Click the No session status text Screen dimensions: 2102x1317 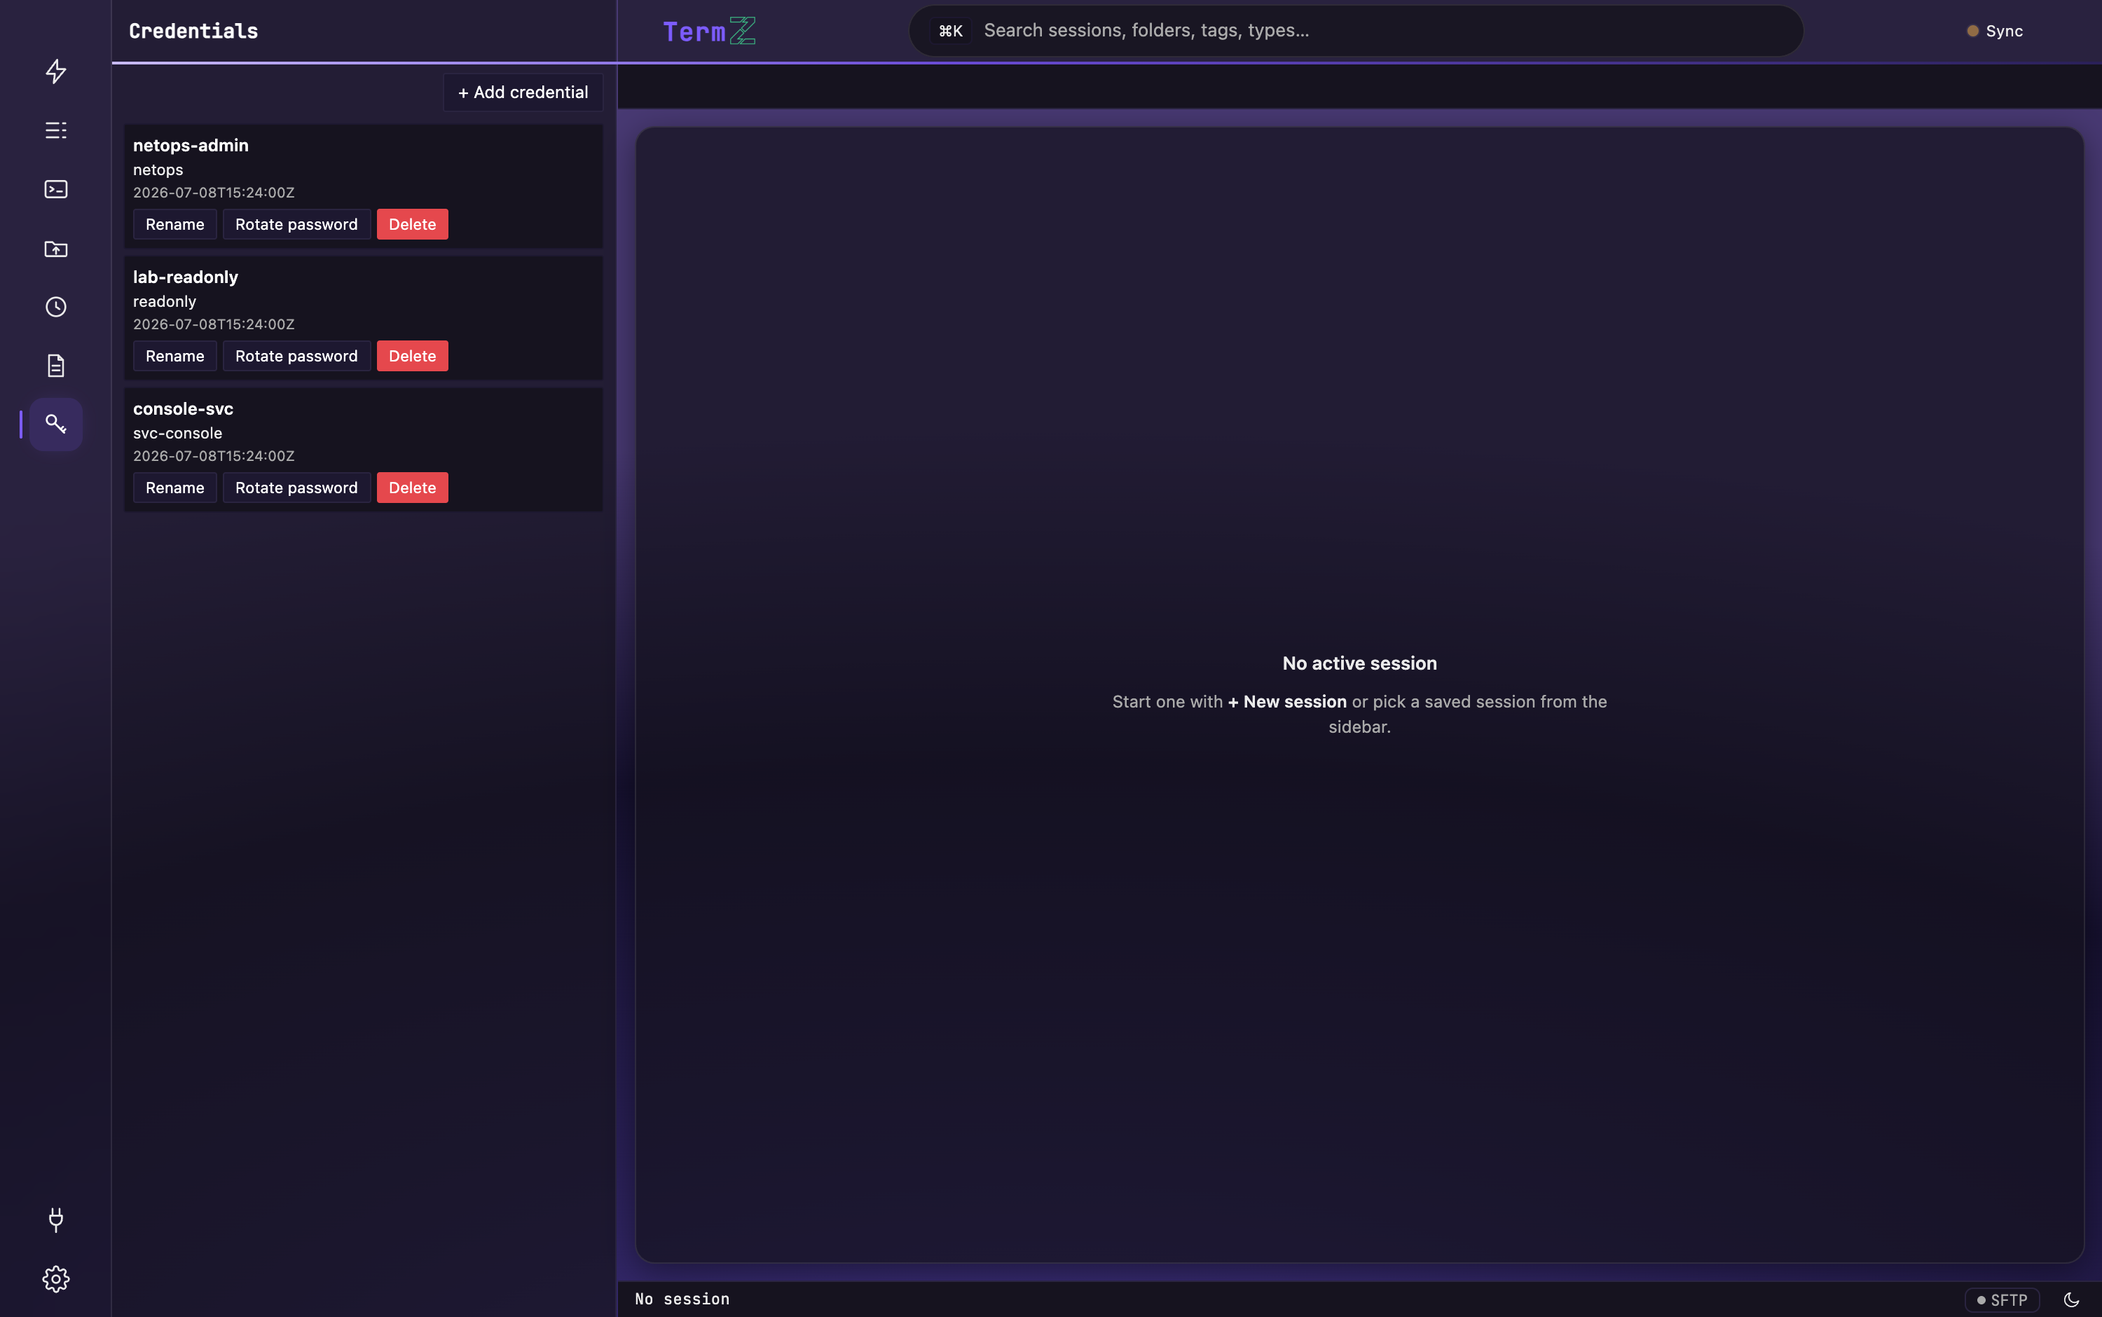pyautogui.click(x=682, y=1299)
